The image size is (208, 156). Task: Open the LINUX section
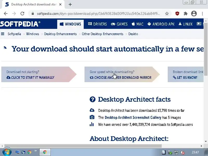click(185, 24)
